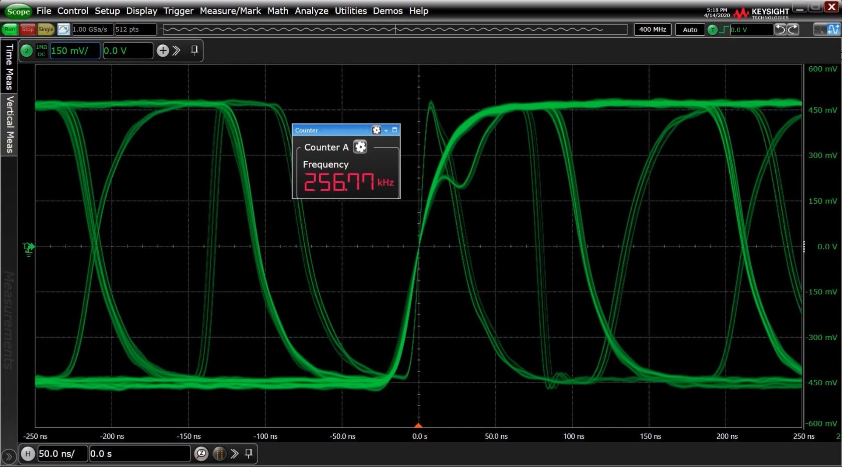Click the autoscale icon next to Single
The width and height of the screenshot is (842, 467).
(x=64, y=30)
